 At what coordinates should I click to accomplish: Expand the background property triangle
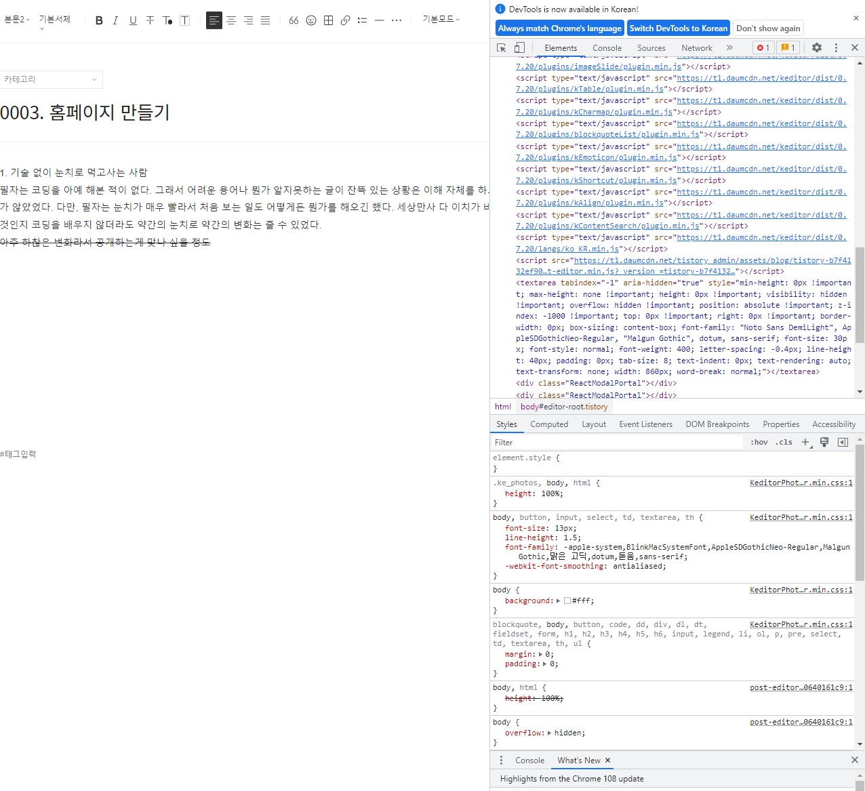[558, 601]
